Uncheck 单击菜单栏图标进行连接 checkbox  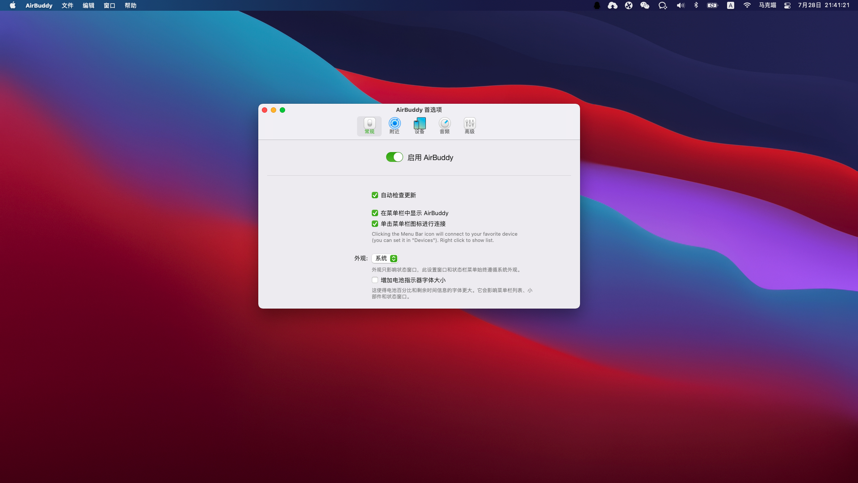coord(375,224)
